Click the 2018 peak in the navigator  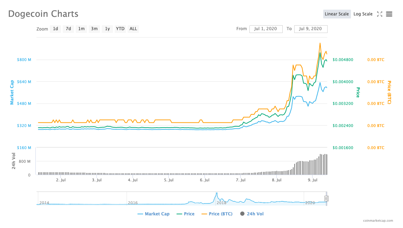[217, 194]
